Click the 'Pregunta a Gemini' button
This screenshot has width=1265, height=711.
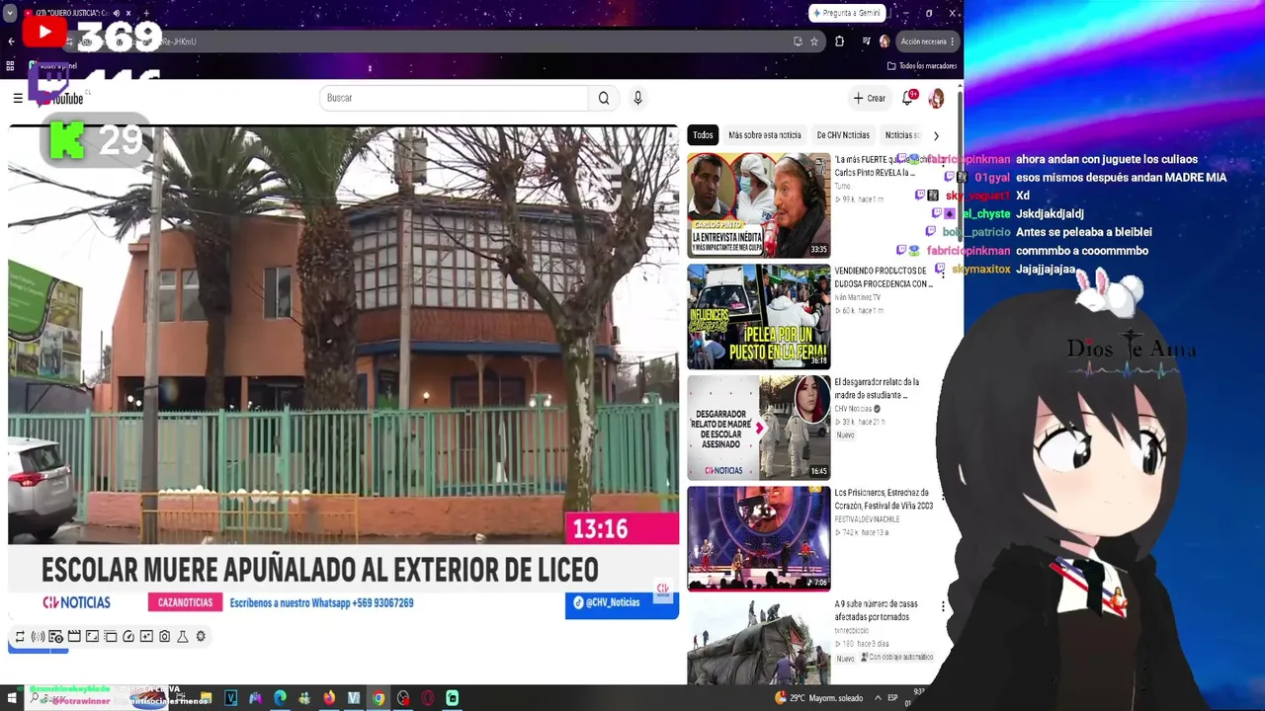[847, 13]
